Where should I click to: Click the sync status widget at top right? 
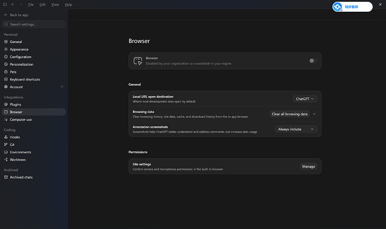pyautogui.click(x=352, y=7)
